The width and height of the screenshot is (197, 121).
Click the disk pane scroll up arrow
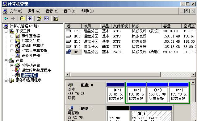click(x=193, y=82)
